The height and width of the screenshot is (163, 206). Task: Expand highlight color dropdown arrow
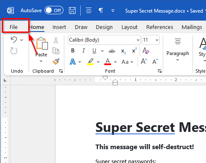tap(98, 62)
